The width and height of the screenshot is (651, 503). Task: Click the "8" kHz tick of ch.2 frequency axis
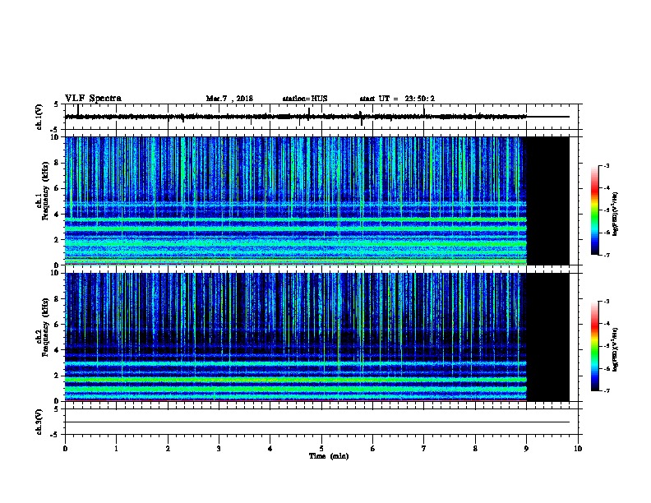[x=58, y=299]
